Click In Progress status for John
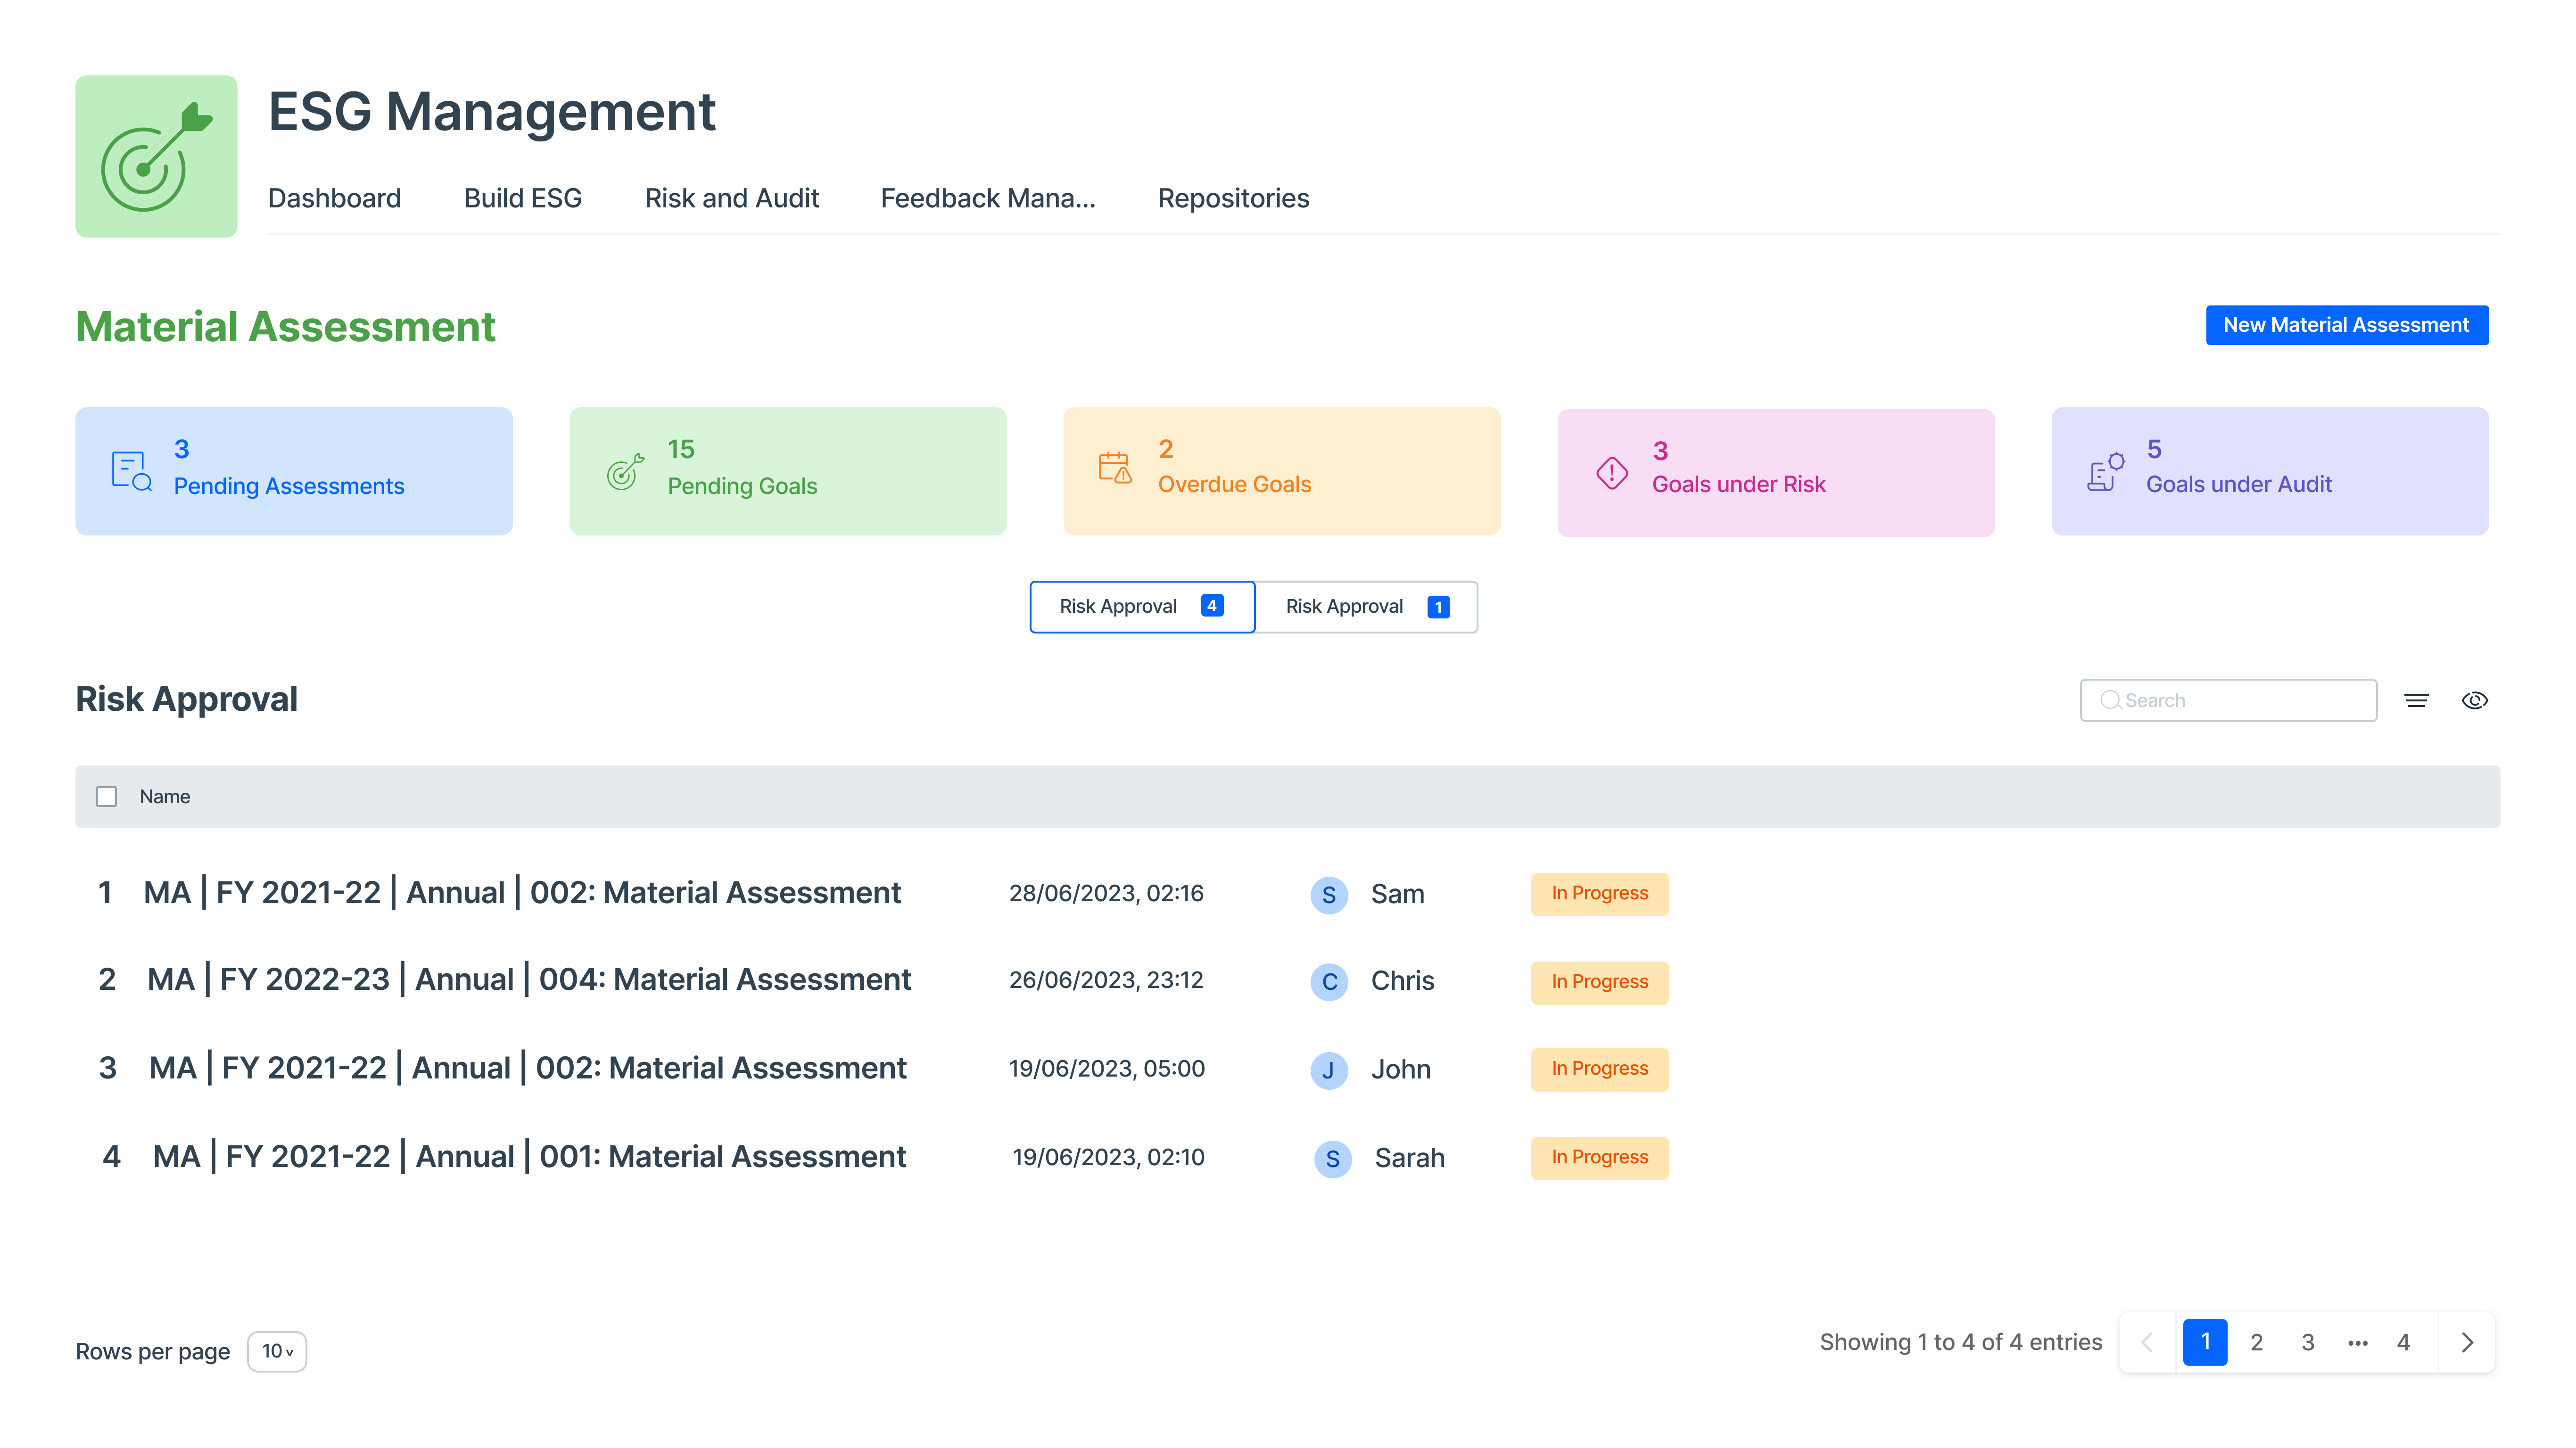Image resolution: width=2576 pixels, height=1448 pixels. (x=1599, y=1069)
